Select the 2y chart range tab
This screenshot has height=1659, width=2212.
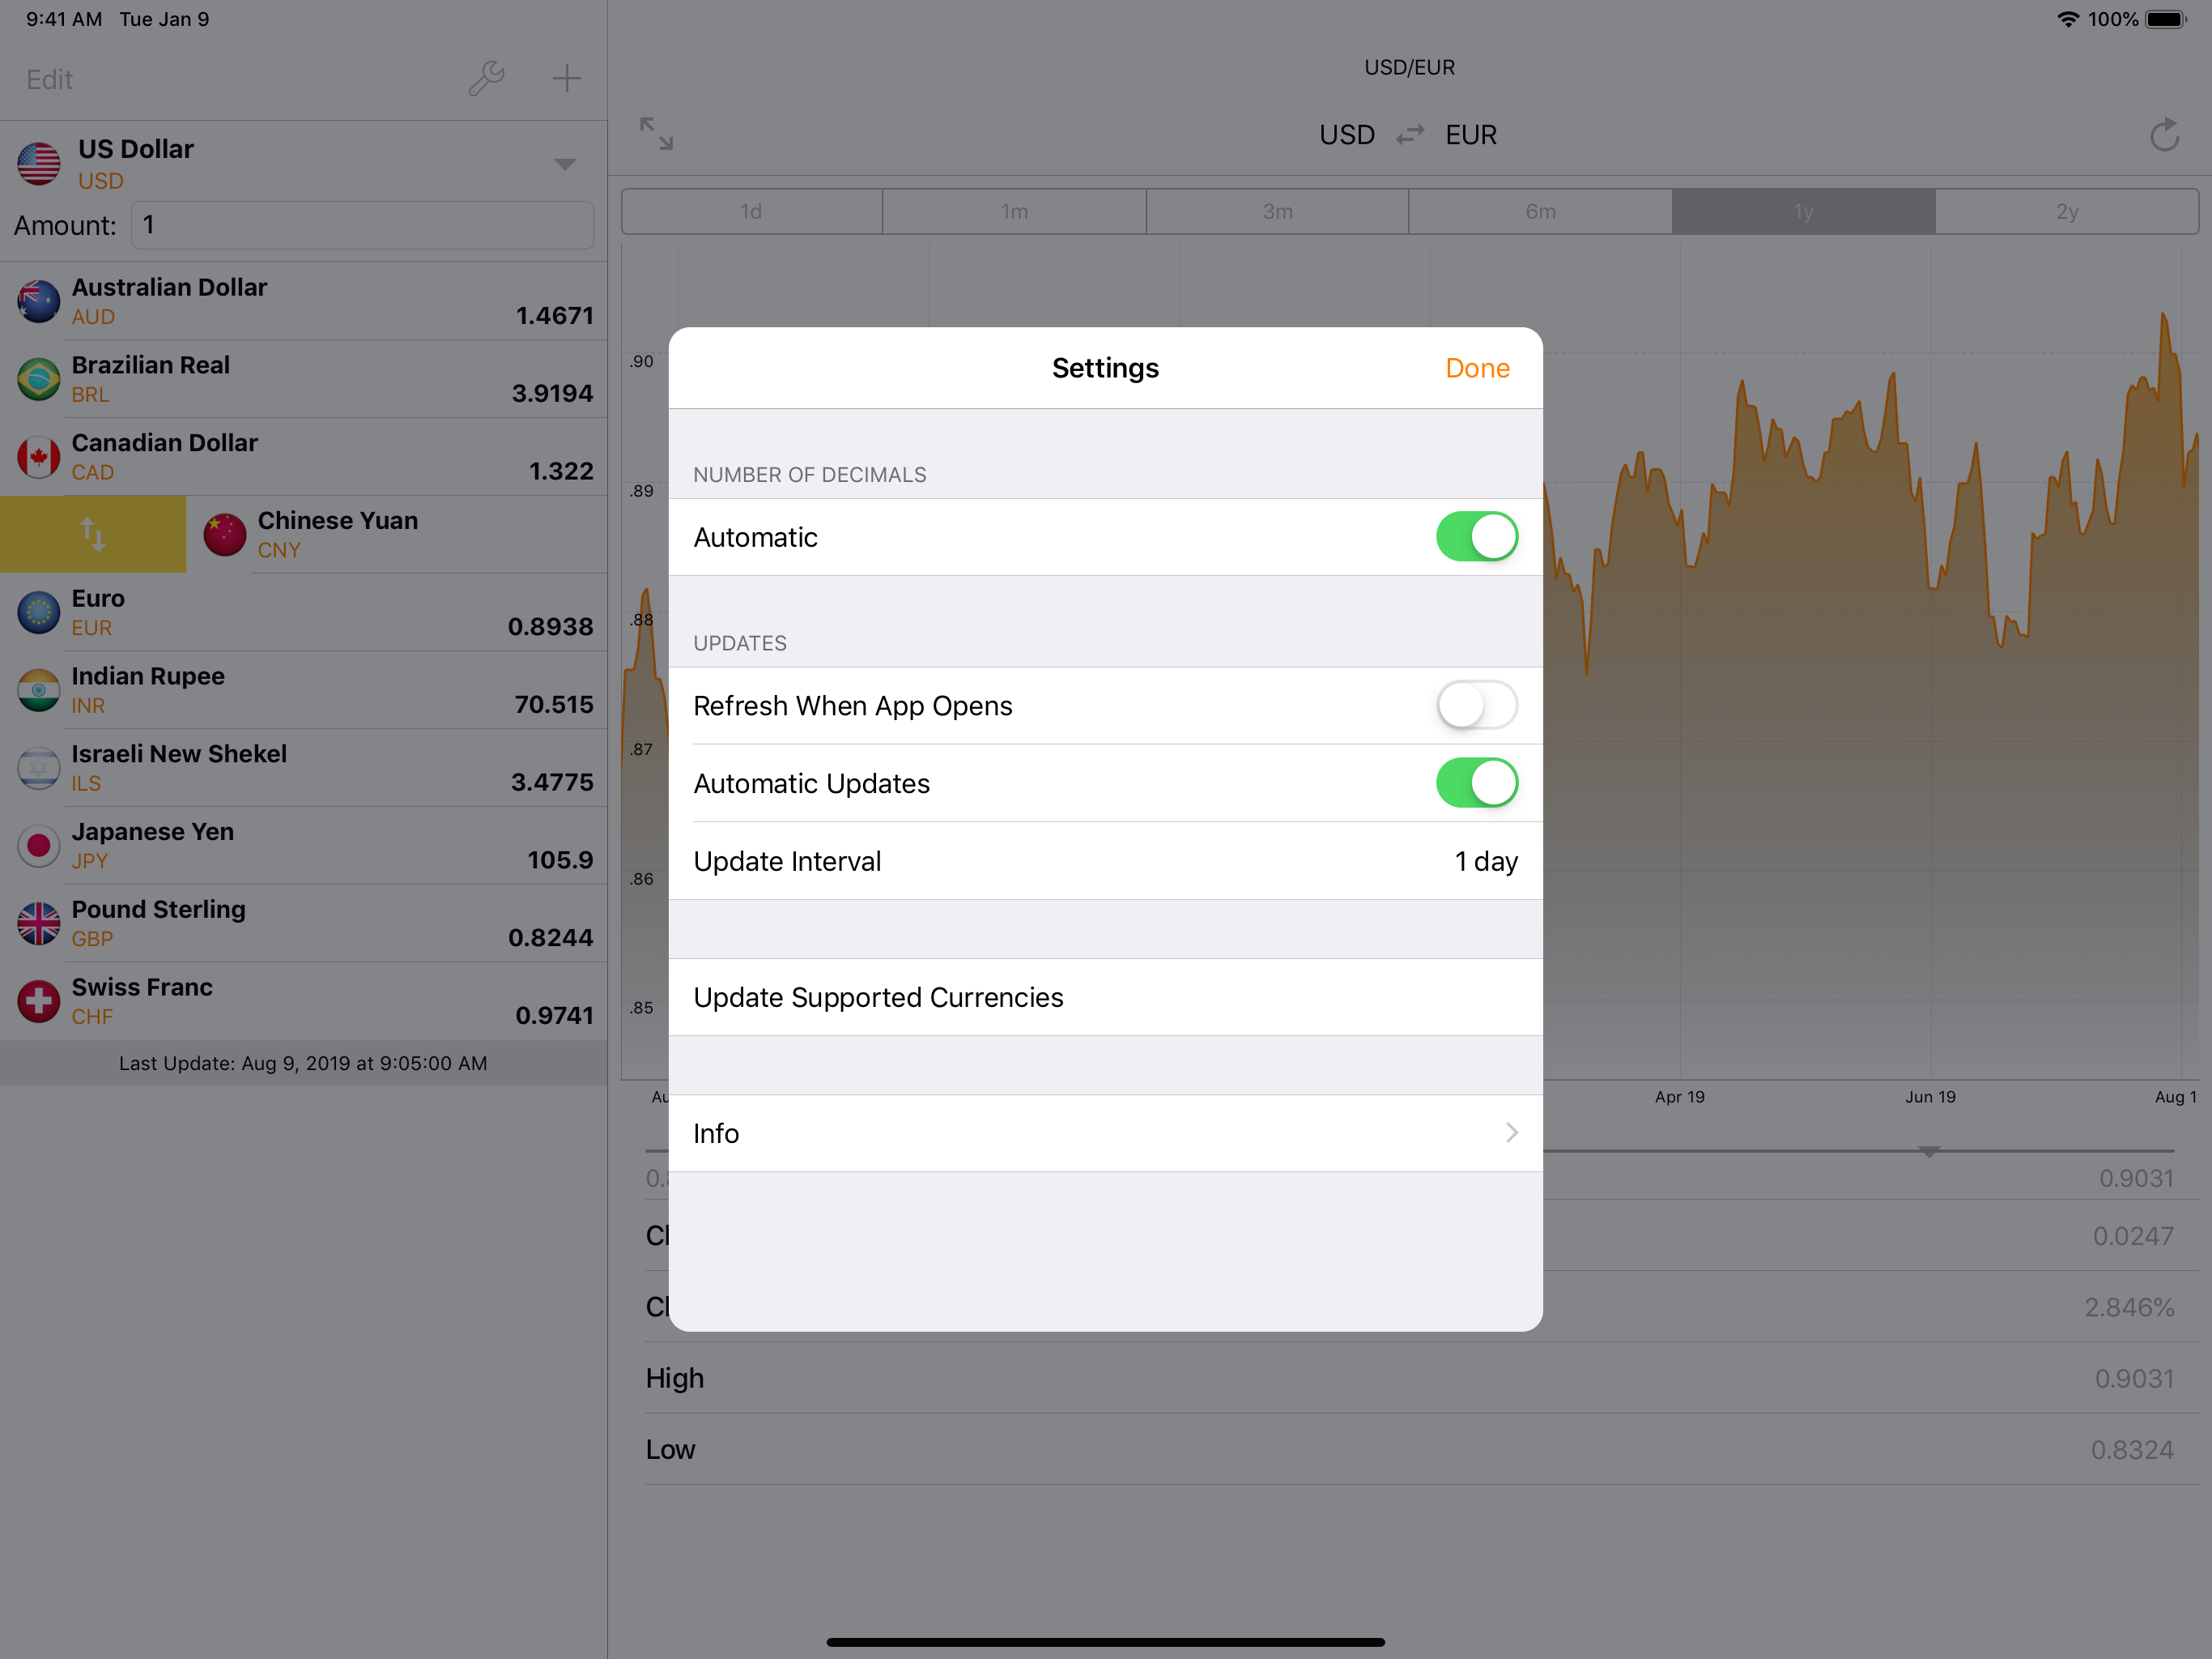point(2067,211)
